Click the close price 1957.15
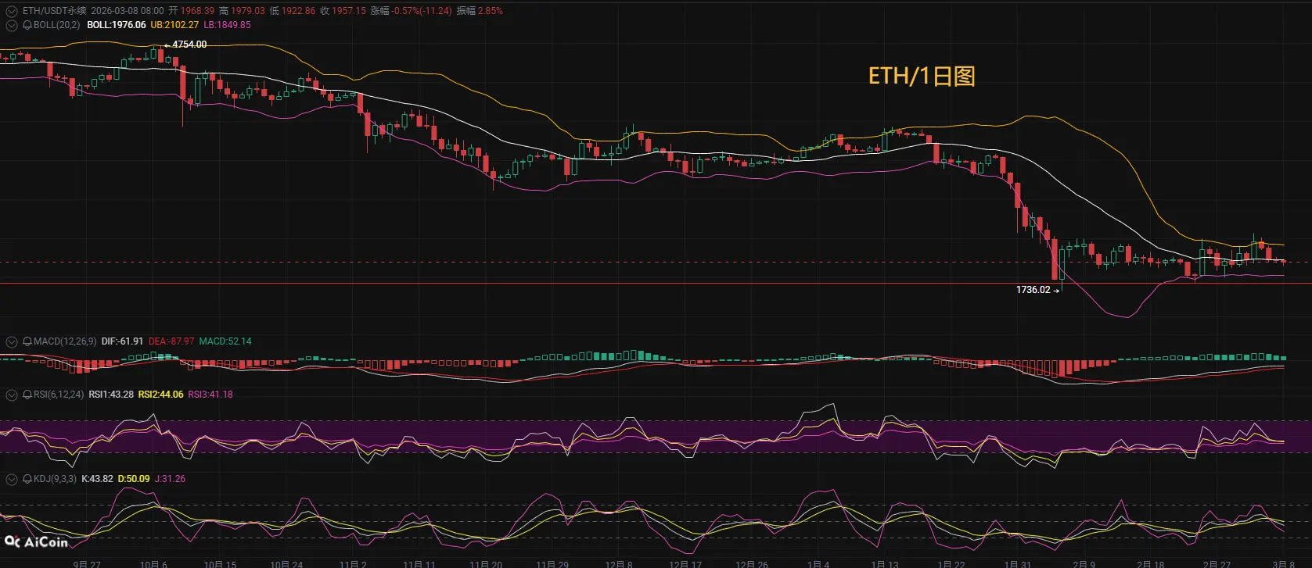The width and height of the screenshot is (1312, 568). (x=348, y=11)
